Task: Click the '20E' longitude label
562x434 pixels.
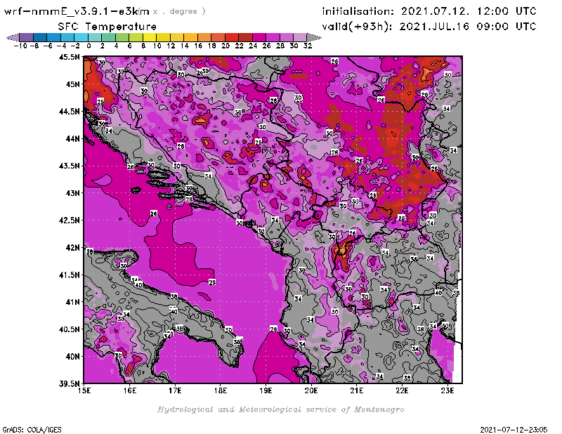Action: click(x=311, y=390)
